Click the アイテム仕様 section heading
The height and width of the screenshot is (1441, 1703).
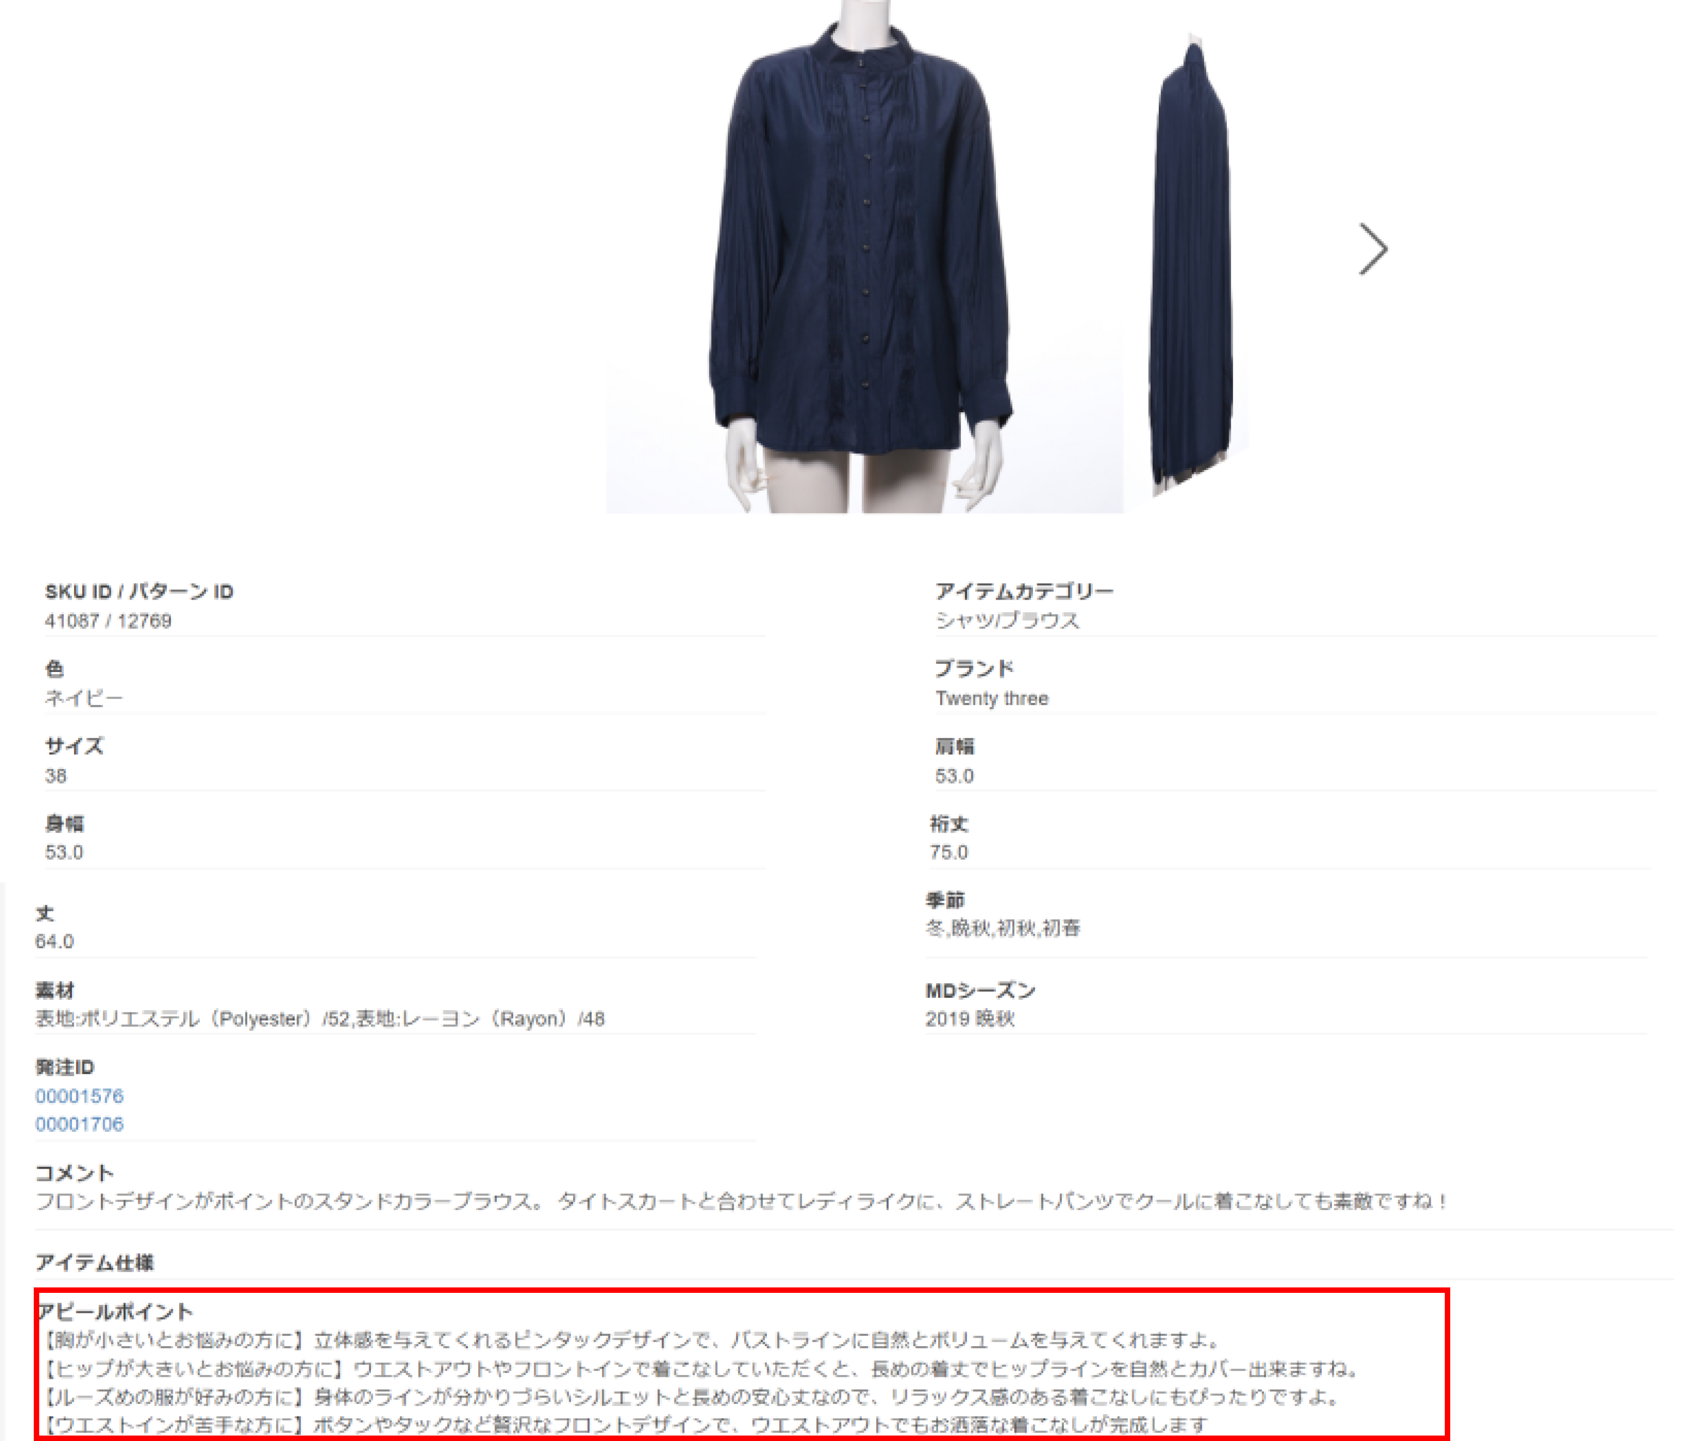(95, 1263)
